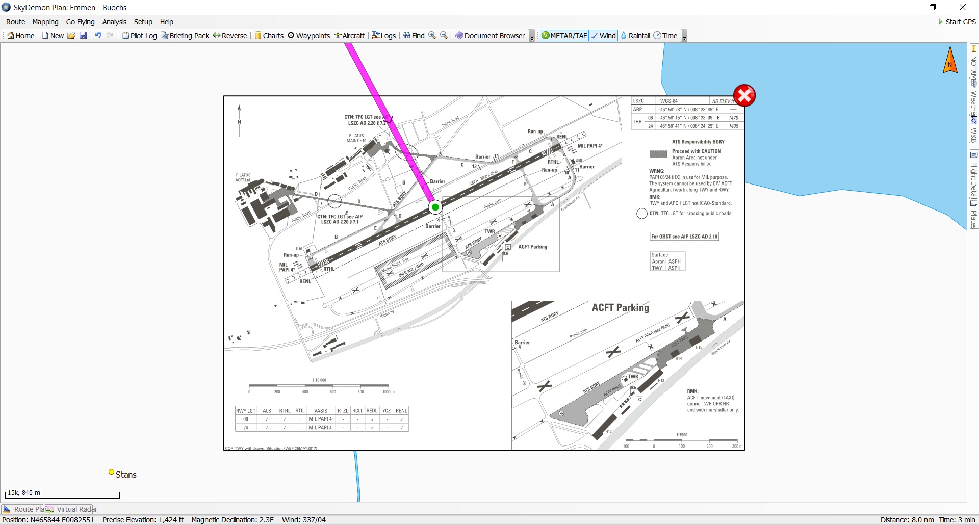Open the Mapping menu
Screen dimensions: 979x525
[x=45, y=22]
